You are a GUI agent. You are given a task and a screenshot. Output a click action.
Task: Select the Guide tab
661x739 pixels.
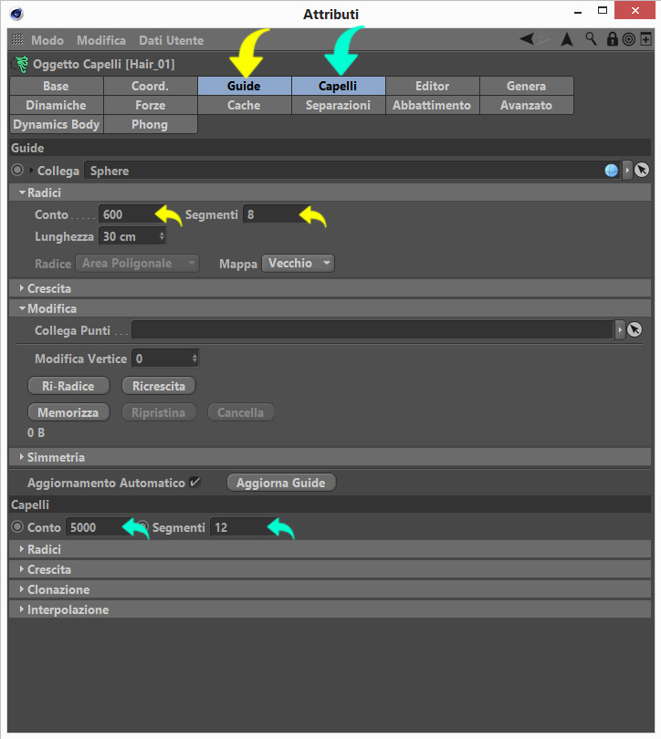[x=244, y=86]
